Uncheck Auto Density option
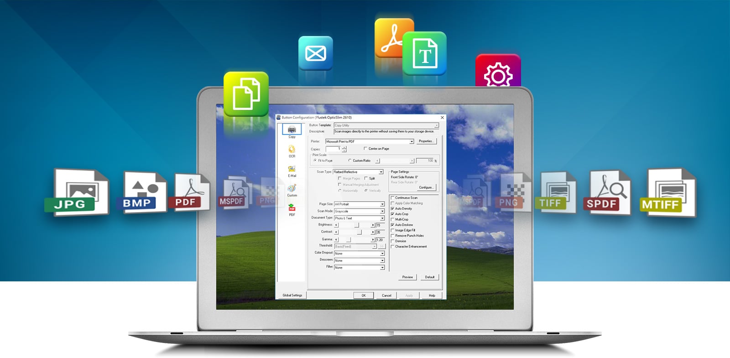Viewport: 730px width, 358px height. coord(392,208)
